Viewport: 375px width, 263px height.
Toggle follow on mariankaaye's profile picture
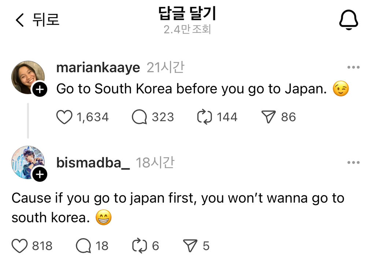pos(40,89)
